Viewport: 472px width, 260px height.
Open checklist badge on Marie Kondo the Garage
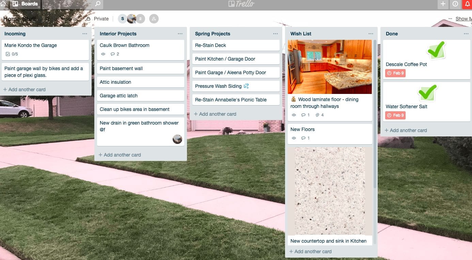(x=12, y=54)
